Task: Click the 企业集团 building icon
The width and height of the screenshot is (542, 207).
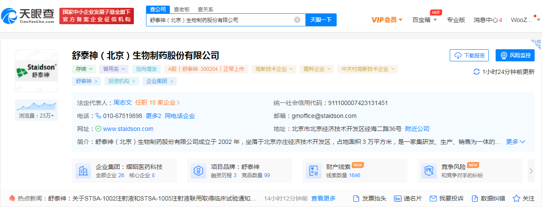Action: point(83,171)
